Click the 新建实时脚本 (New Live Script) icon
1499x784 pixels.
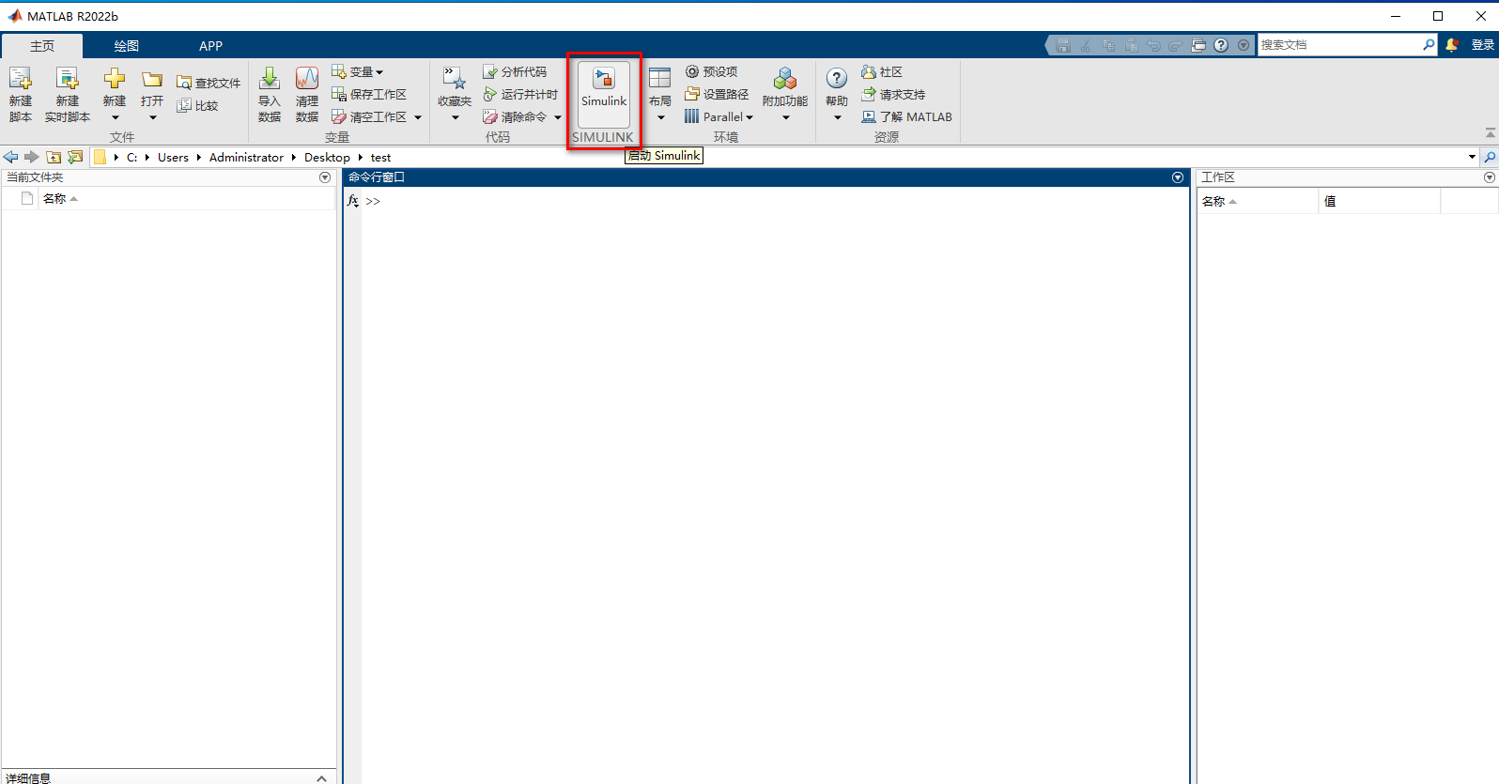(68, 79)
